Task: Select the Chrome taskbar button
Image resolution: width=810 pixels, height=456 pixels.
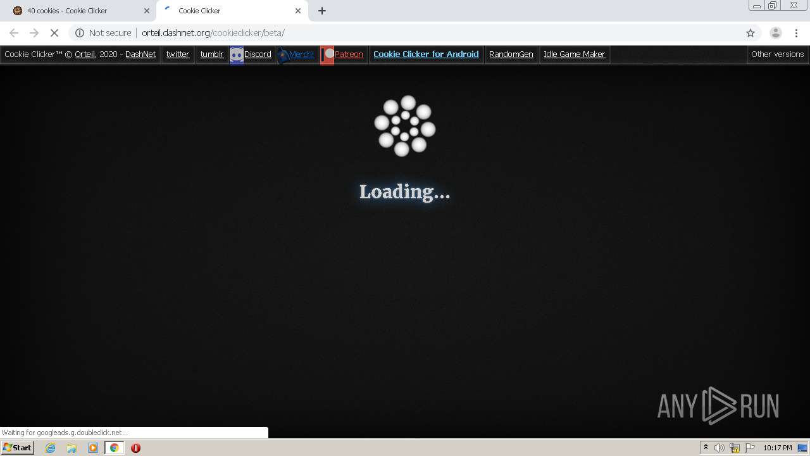Action: tap(115, 448)
